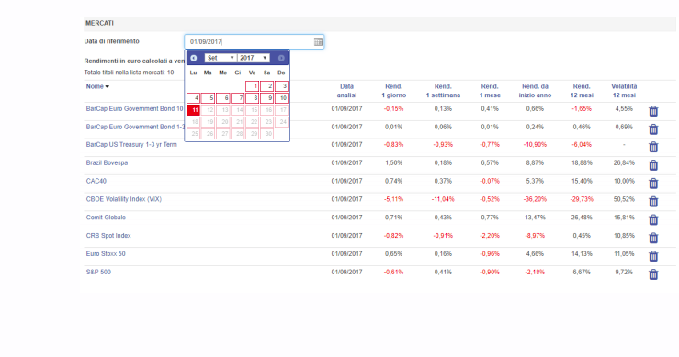Sort by Rend. 1 mese column header
Viewport: 679px width, 357px height.
click(490, 91)
